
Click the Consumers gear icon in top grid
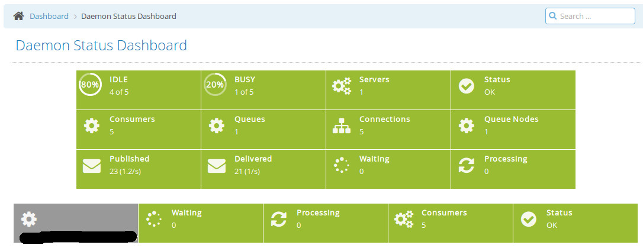[92, 125]
